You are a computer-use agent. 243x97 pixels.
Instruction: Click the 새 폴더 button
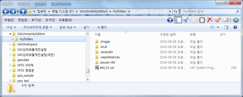[x=102, y=27]
